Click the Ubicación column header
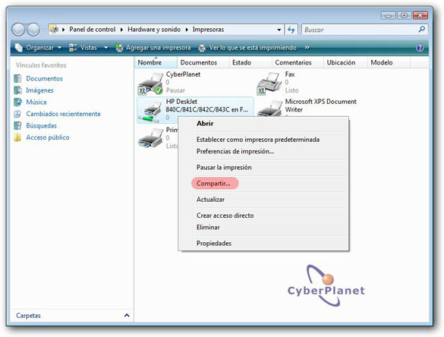 (345, 62)
